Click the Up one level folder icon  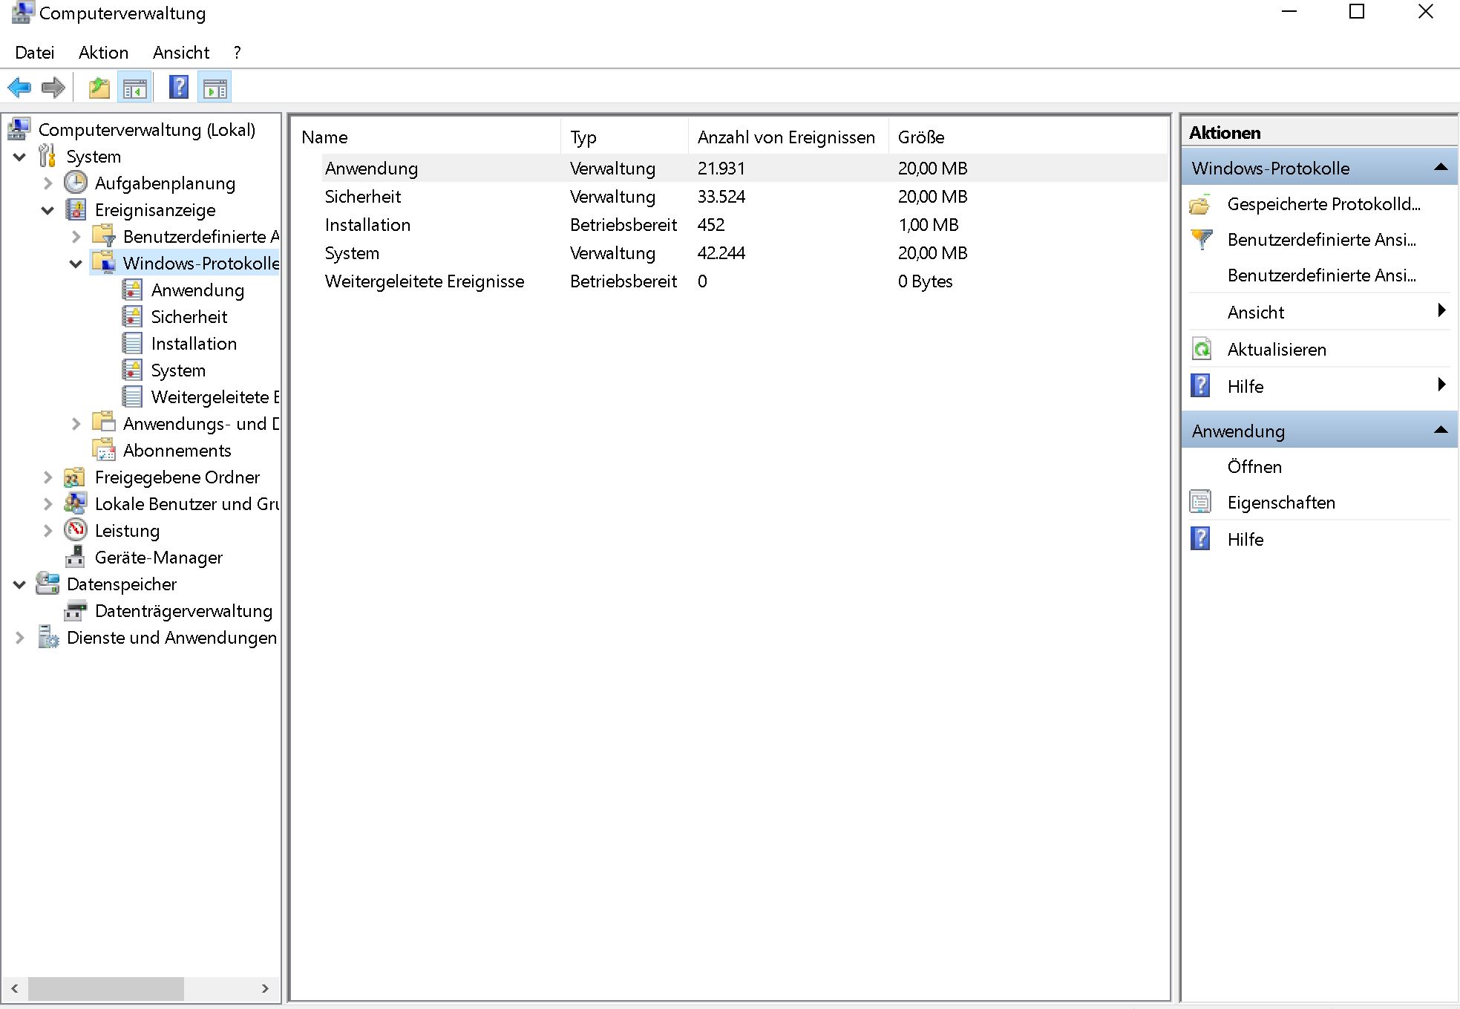pos(99,88)
